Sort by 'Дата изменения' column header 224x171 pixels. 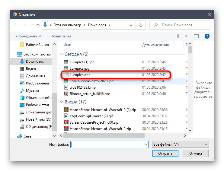coord(155,45)
